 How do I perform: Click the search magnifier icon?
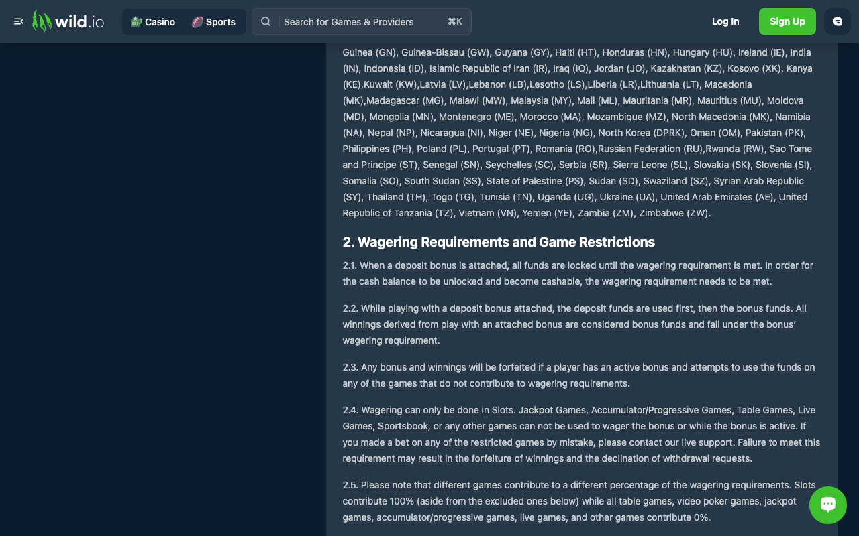(266, 21)
